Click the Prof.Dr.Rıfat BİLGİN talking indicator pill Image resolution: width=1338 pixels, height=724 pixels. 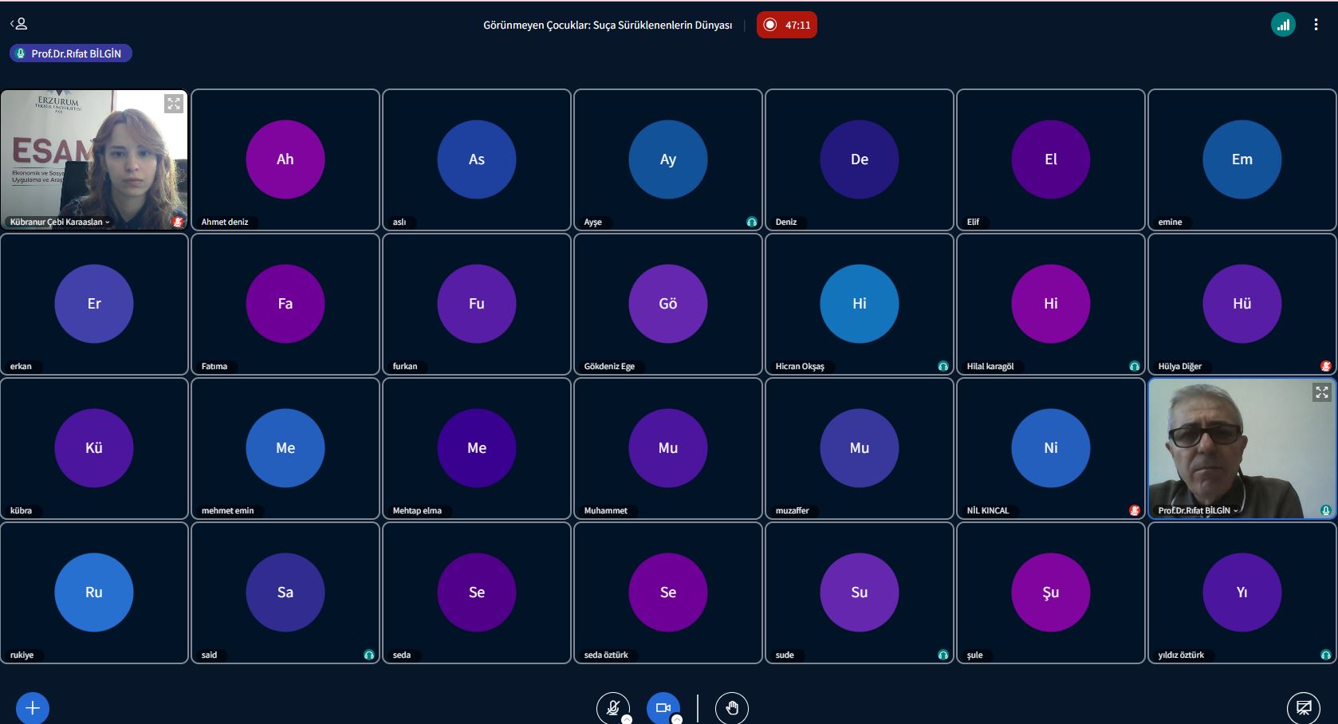click(x=70, y=53)
